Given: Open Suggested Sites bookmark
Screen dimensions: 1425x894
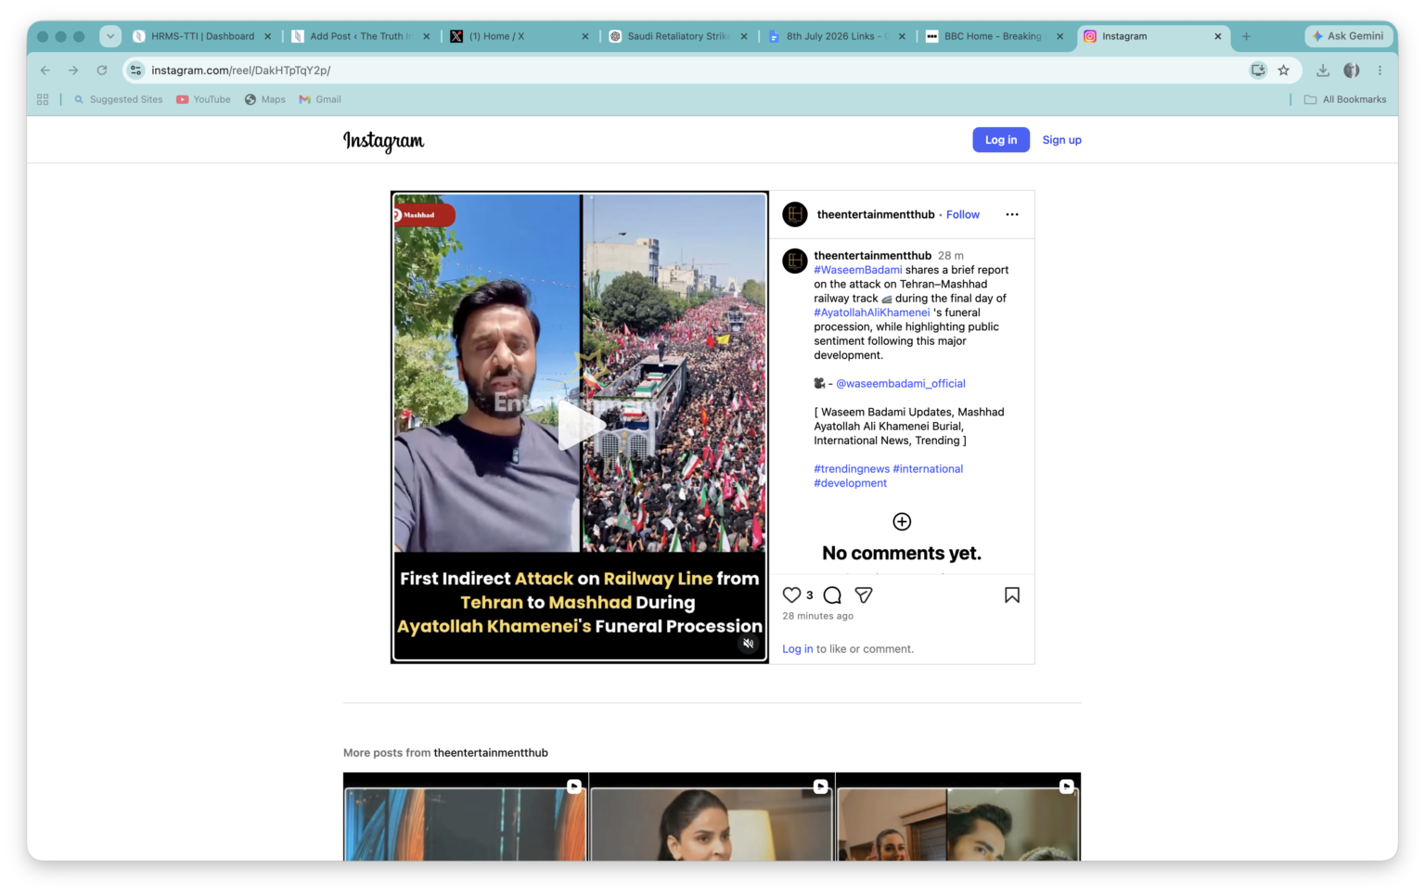Looking at the screenshot, I should point(119,99).
